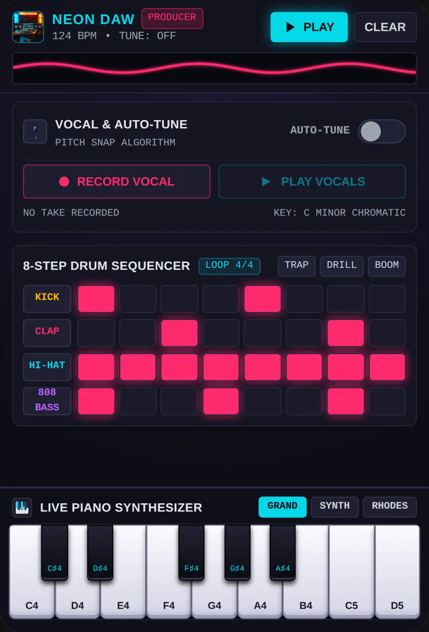Turn off 808 BASS step 1

[x=96, y=401]
